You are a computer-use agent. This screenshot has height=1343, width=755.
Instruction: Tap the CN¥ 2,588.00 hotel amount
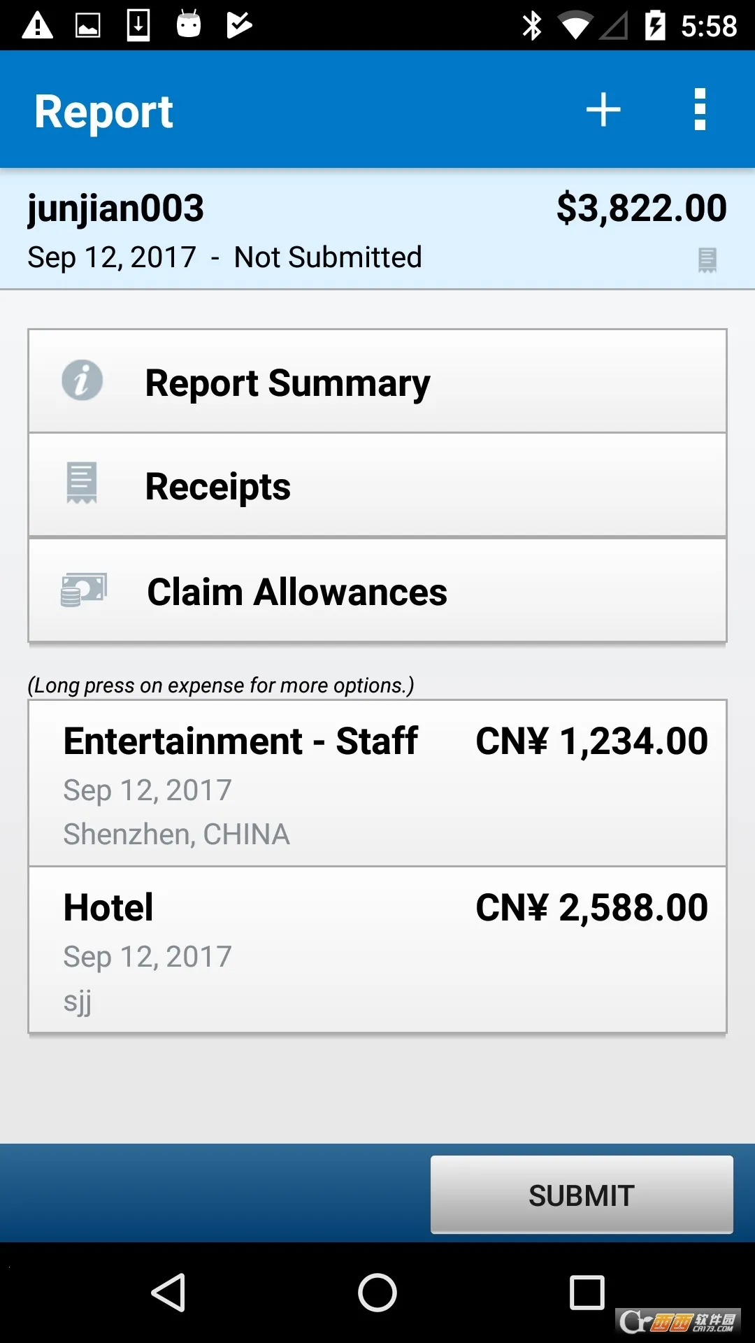591,907
